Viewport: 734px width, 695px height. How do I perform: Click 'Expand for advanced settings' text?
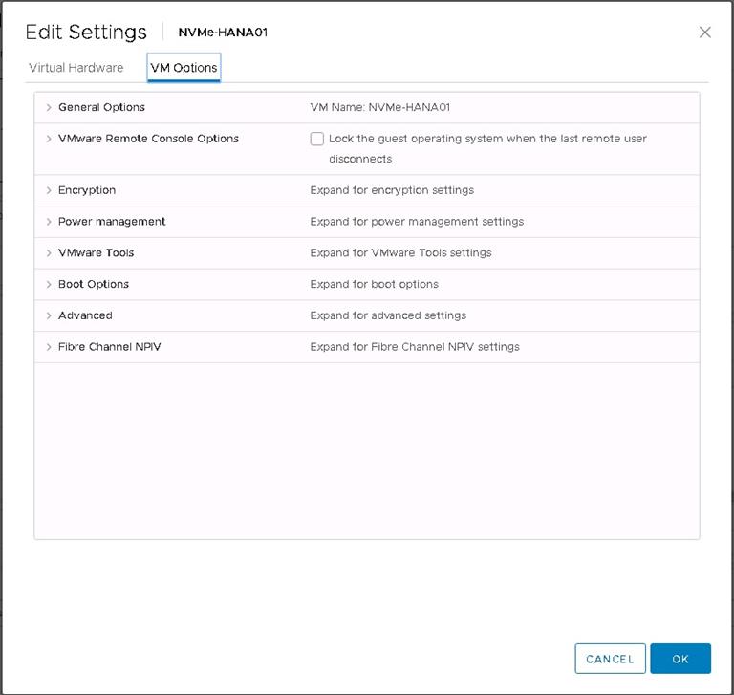pos(388,315)
